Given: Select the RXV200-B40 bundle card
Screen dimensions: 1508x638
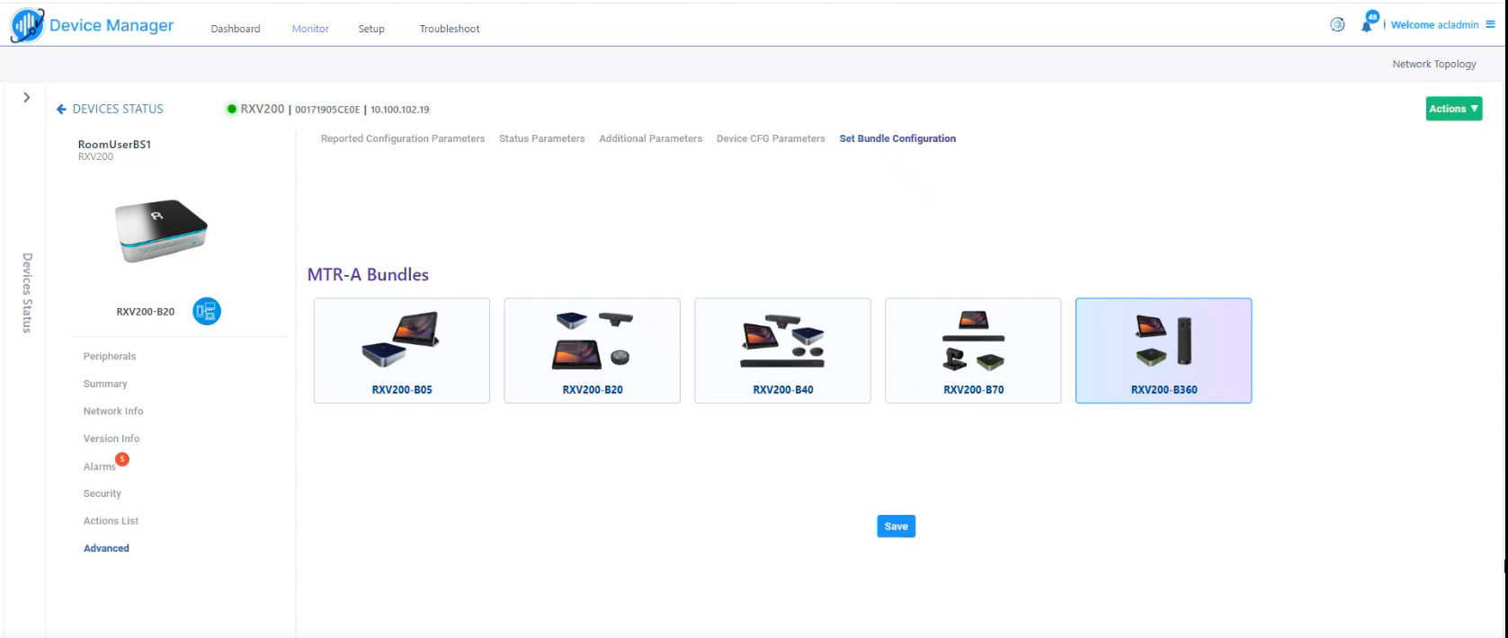Looking at the screenshot, I should [x=783, y=350].
